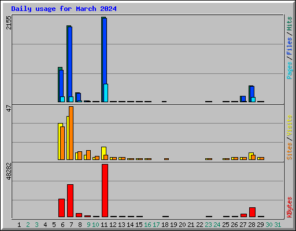This screenshot has width=296, height=231.
Task: Click the green day 30 axis label
Action: [269, 225]
